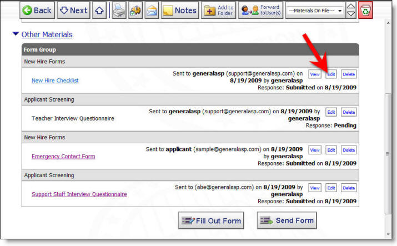
Task: Click the printer icon
Action: tap(119, 10)
